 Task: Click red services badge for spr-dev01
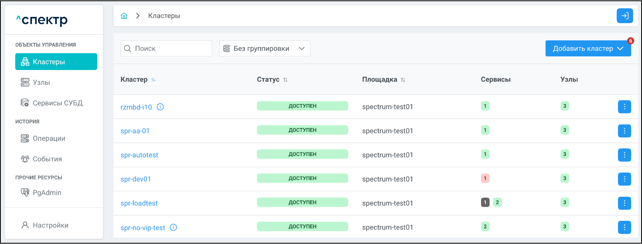(485, 178)
